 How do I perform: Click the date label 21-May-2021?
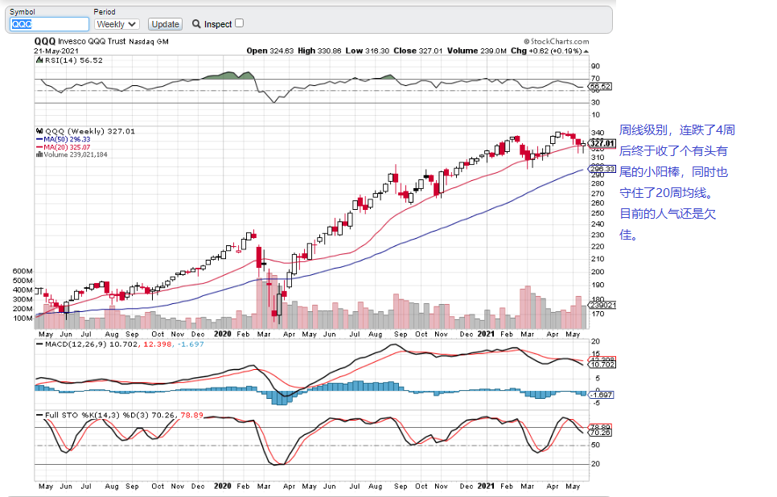point(56,51)
